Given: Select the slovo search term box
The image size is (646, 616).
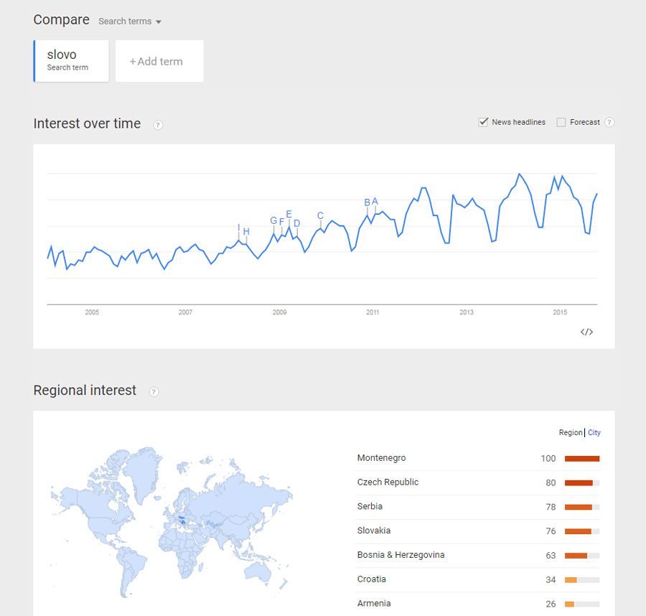Looking at the screenshot, I should (x=71, y=60).
